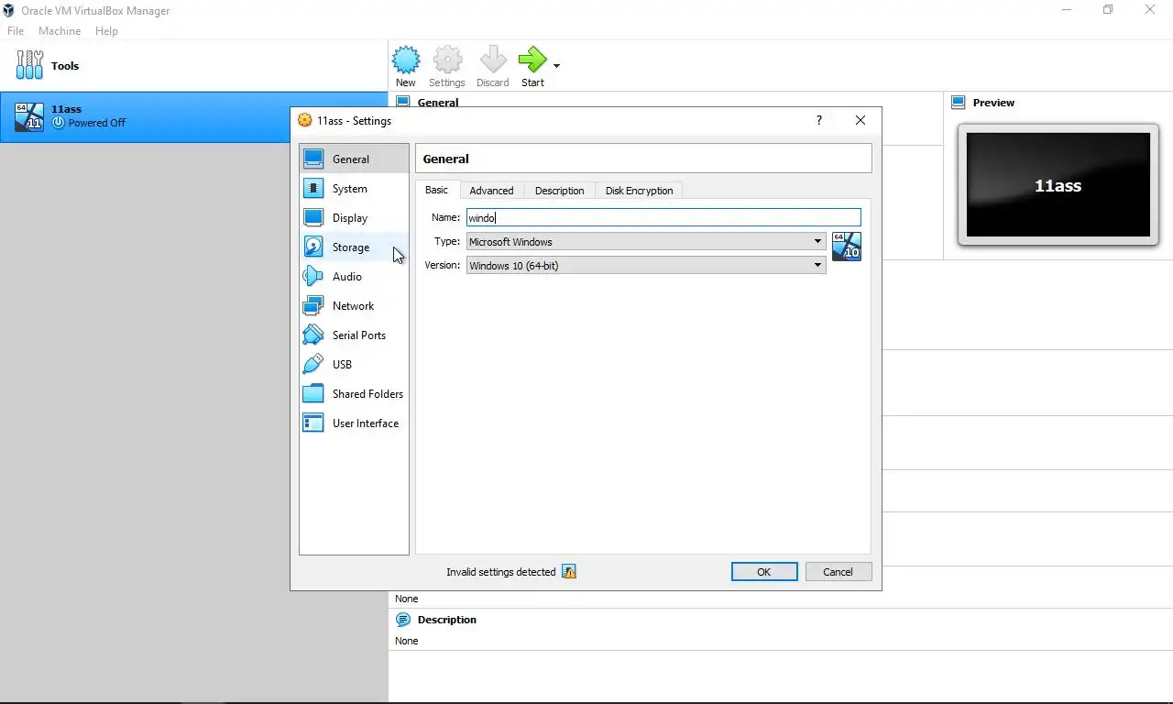The width and height of the screenshot is (1173, 704).
Task: Click the settings dialog help question mark
Action: coord(819,120)
